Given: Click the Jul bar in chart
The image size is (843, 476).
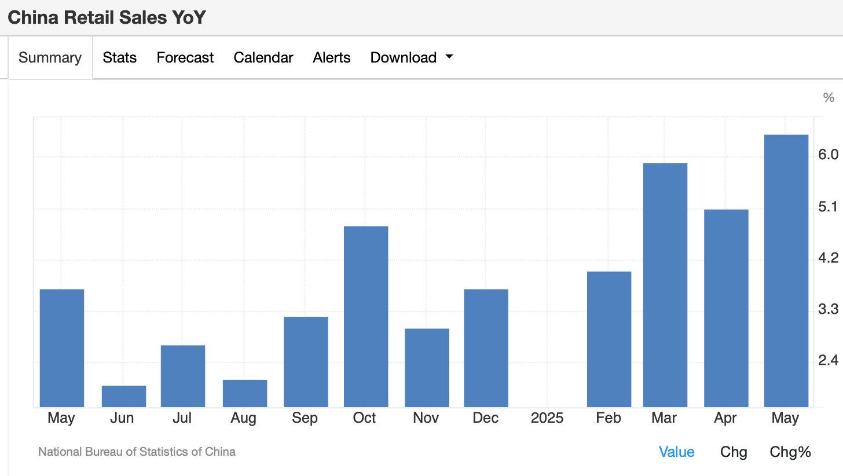Looking at the screenshot, I should 183,376.
